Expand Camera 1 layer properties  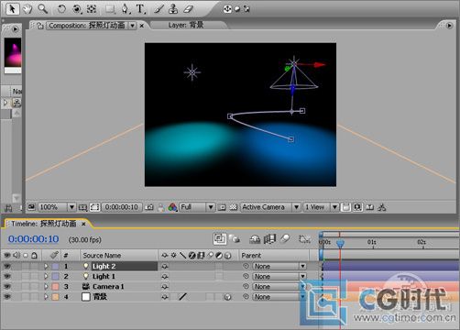pyautogui.click(x=46, y=287)
